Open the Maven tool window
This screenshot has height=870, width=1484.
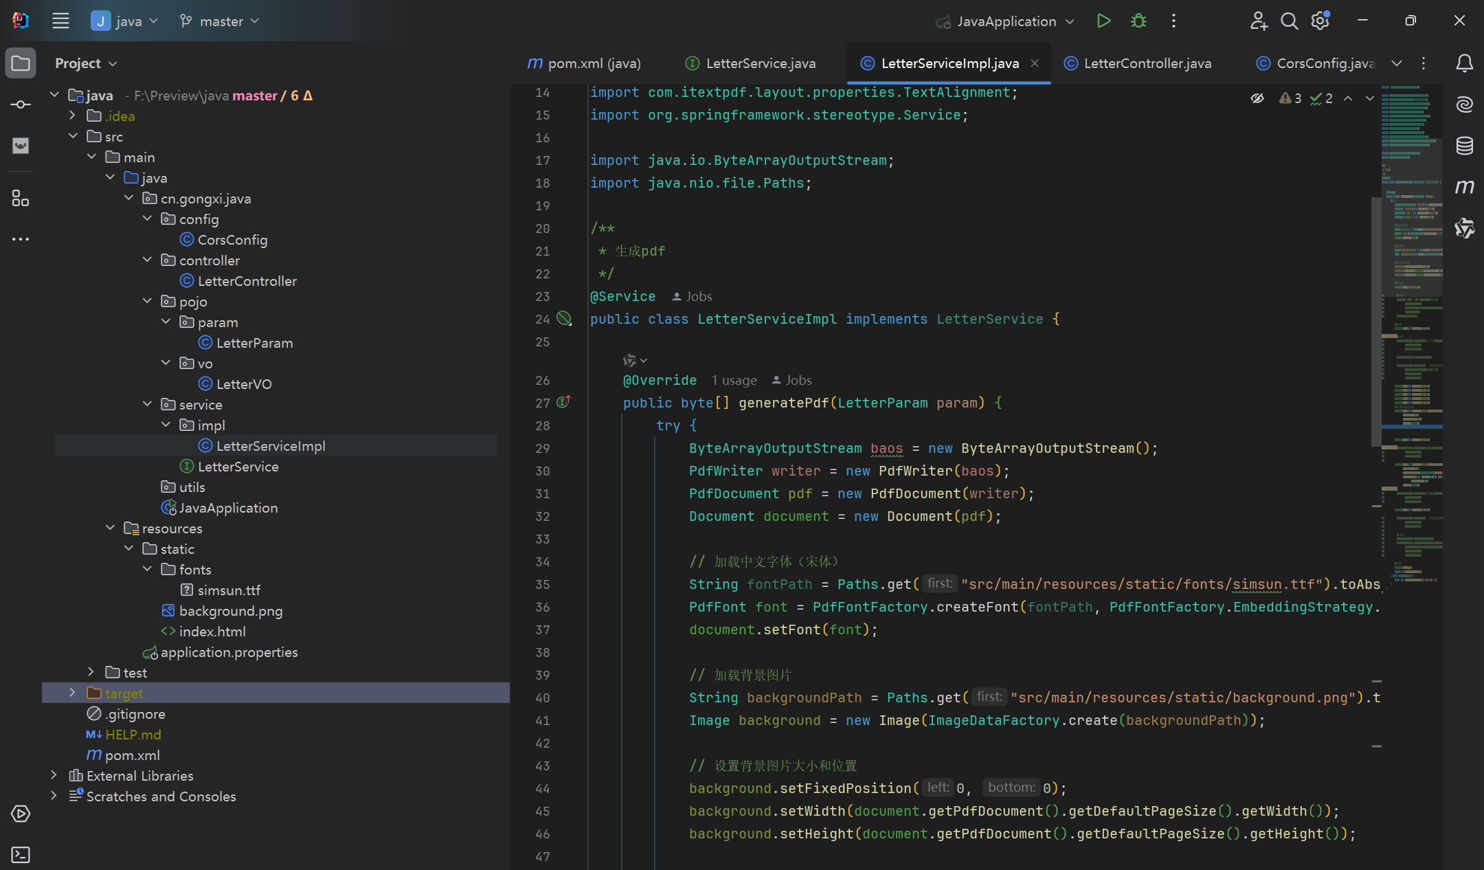click(1464, 187)
